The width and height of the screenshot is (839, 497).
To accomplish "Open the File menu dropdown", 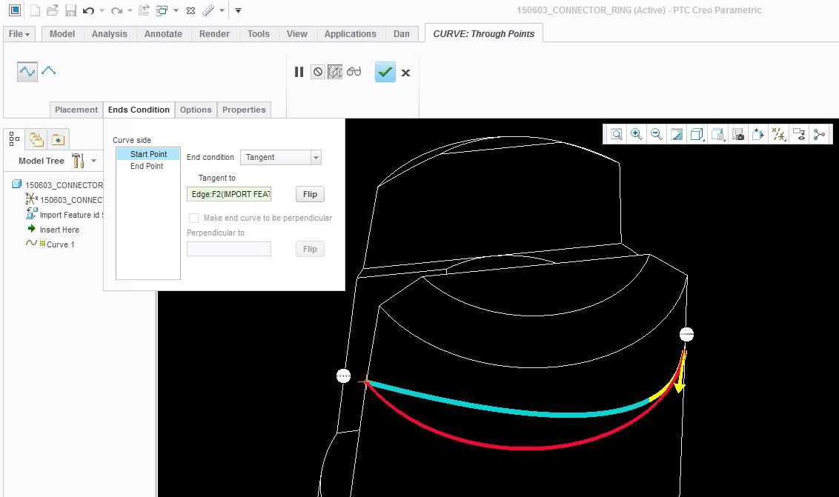I will (19, 34).
